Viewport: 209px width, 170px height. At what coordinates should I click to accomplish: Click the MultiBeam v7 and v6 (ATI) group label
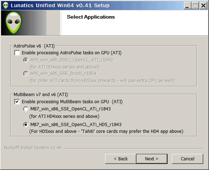coord(41,94)
